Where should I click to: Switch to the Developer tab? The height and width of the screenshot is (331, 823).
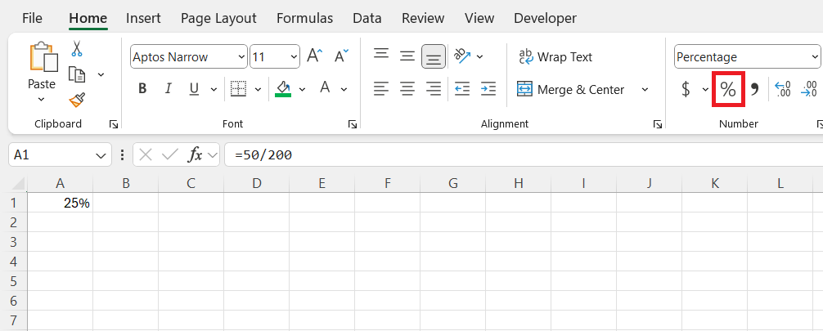pos(545,18)
